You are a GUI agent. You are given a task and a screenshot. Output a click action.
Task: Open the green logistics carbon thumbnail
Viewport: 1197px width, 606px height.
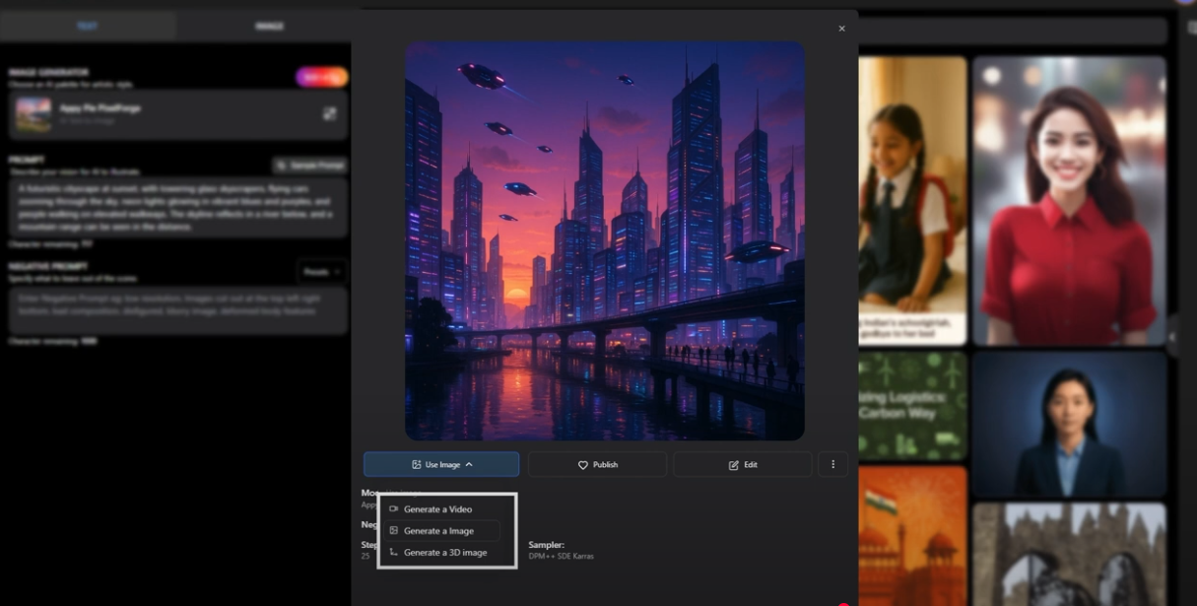(x=913, y=406)
